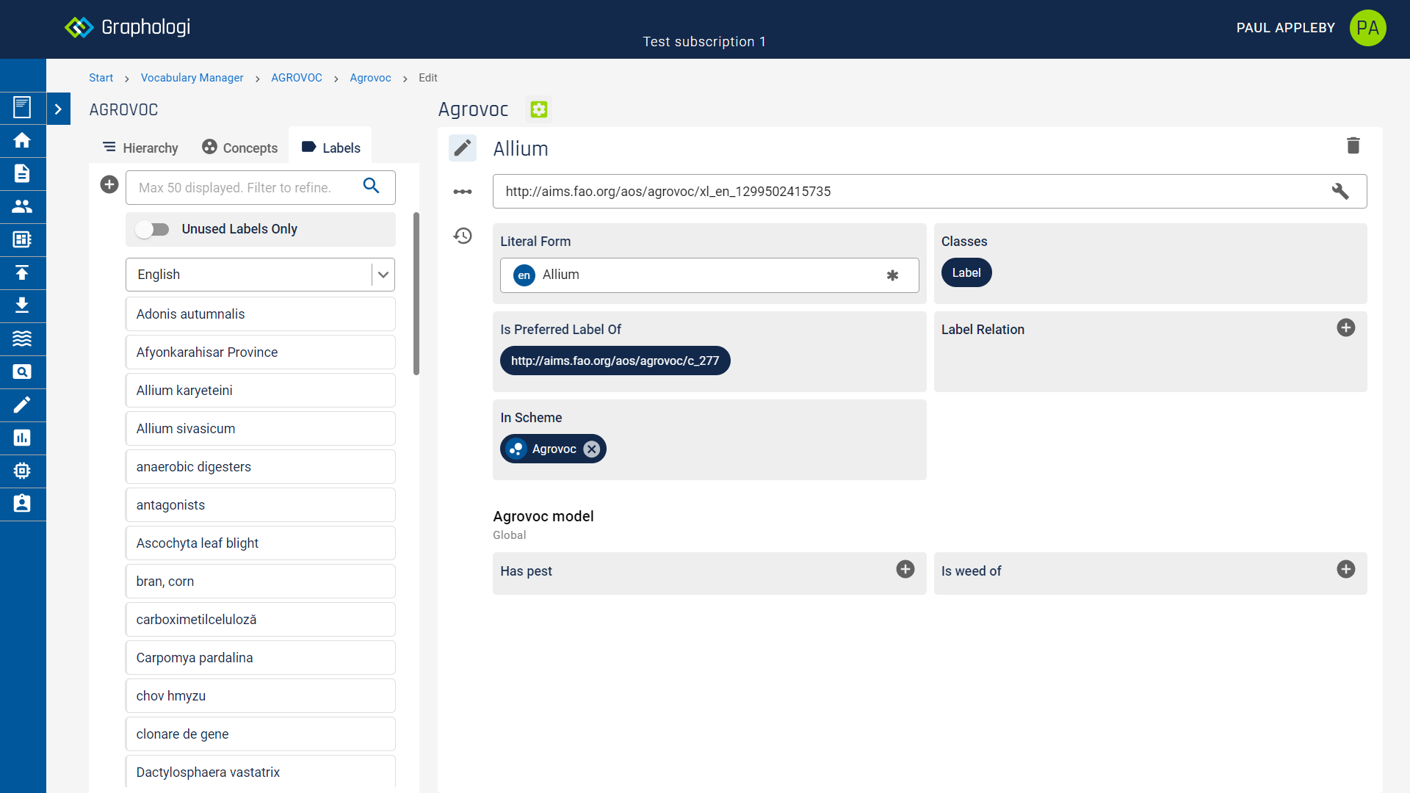Click the Label class chip
The image size is (1410, 793).
[x=966, y=272]
